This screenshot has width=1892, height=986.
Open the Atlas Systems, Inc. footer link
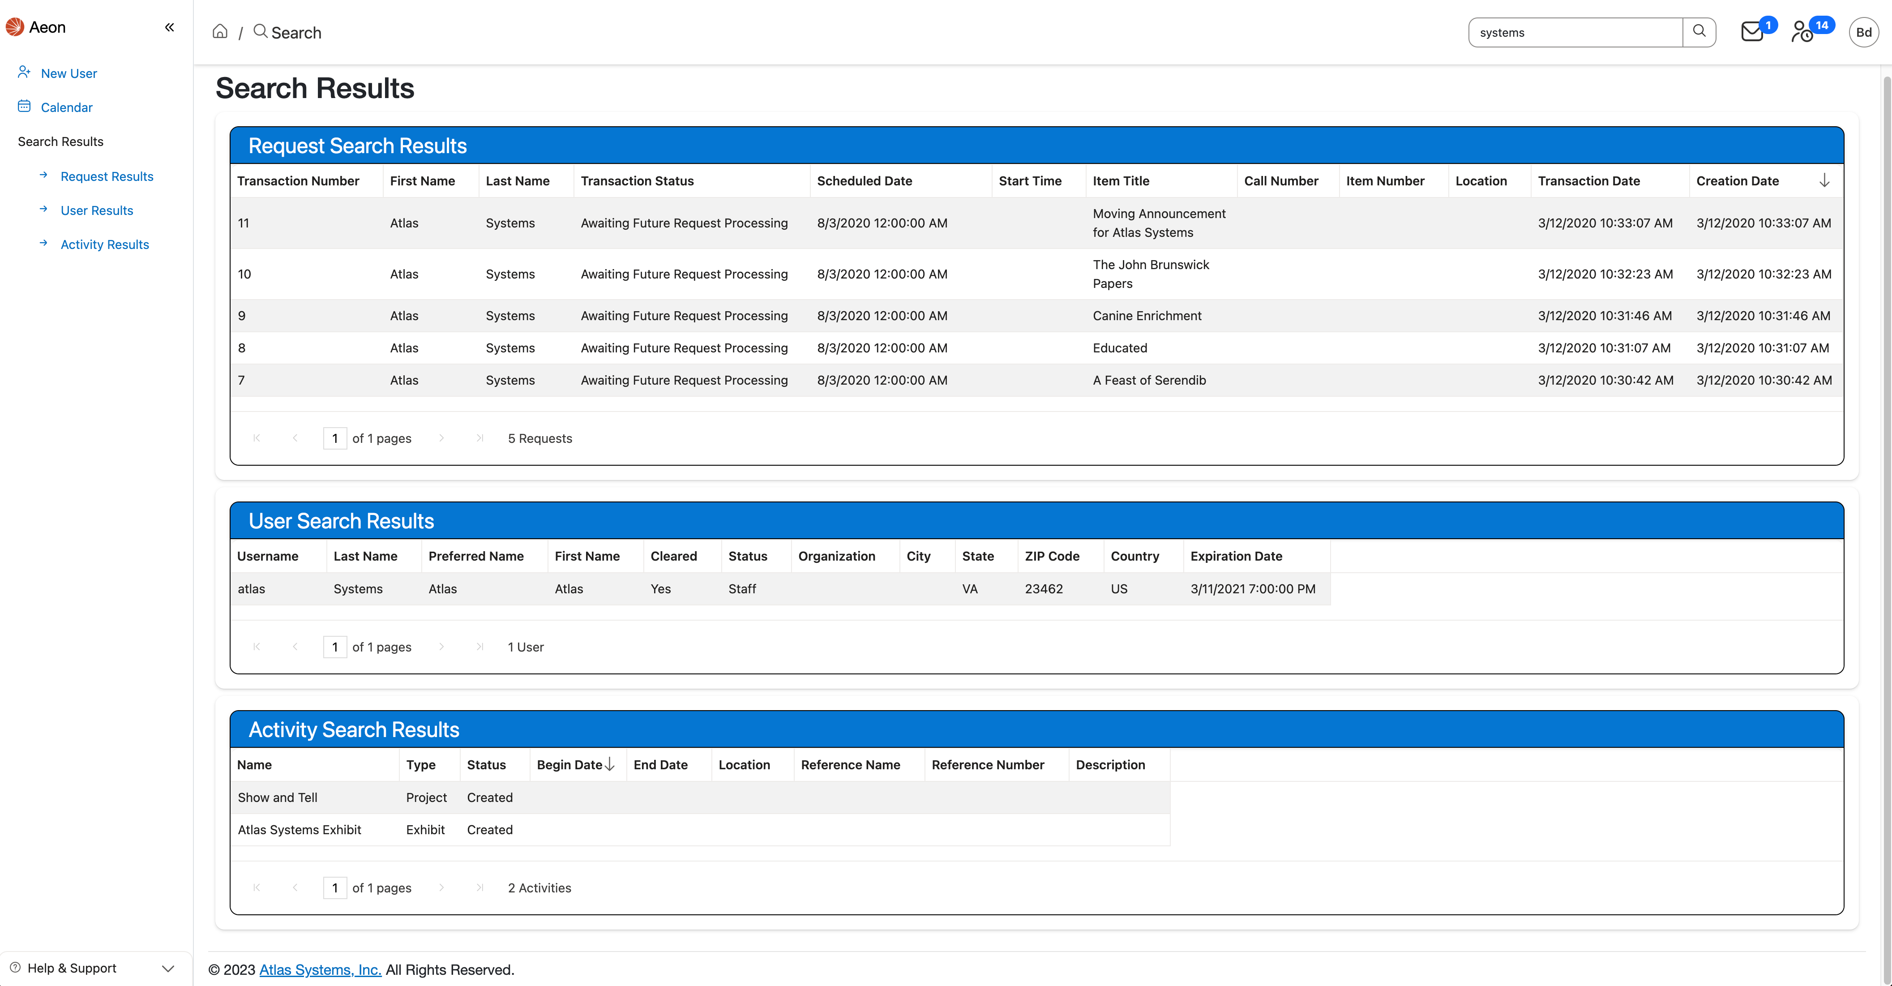click(x=320, y=969)
